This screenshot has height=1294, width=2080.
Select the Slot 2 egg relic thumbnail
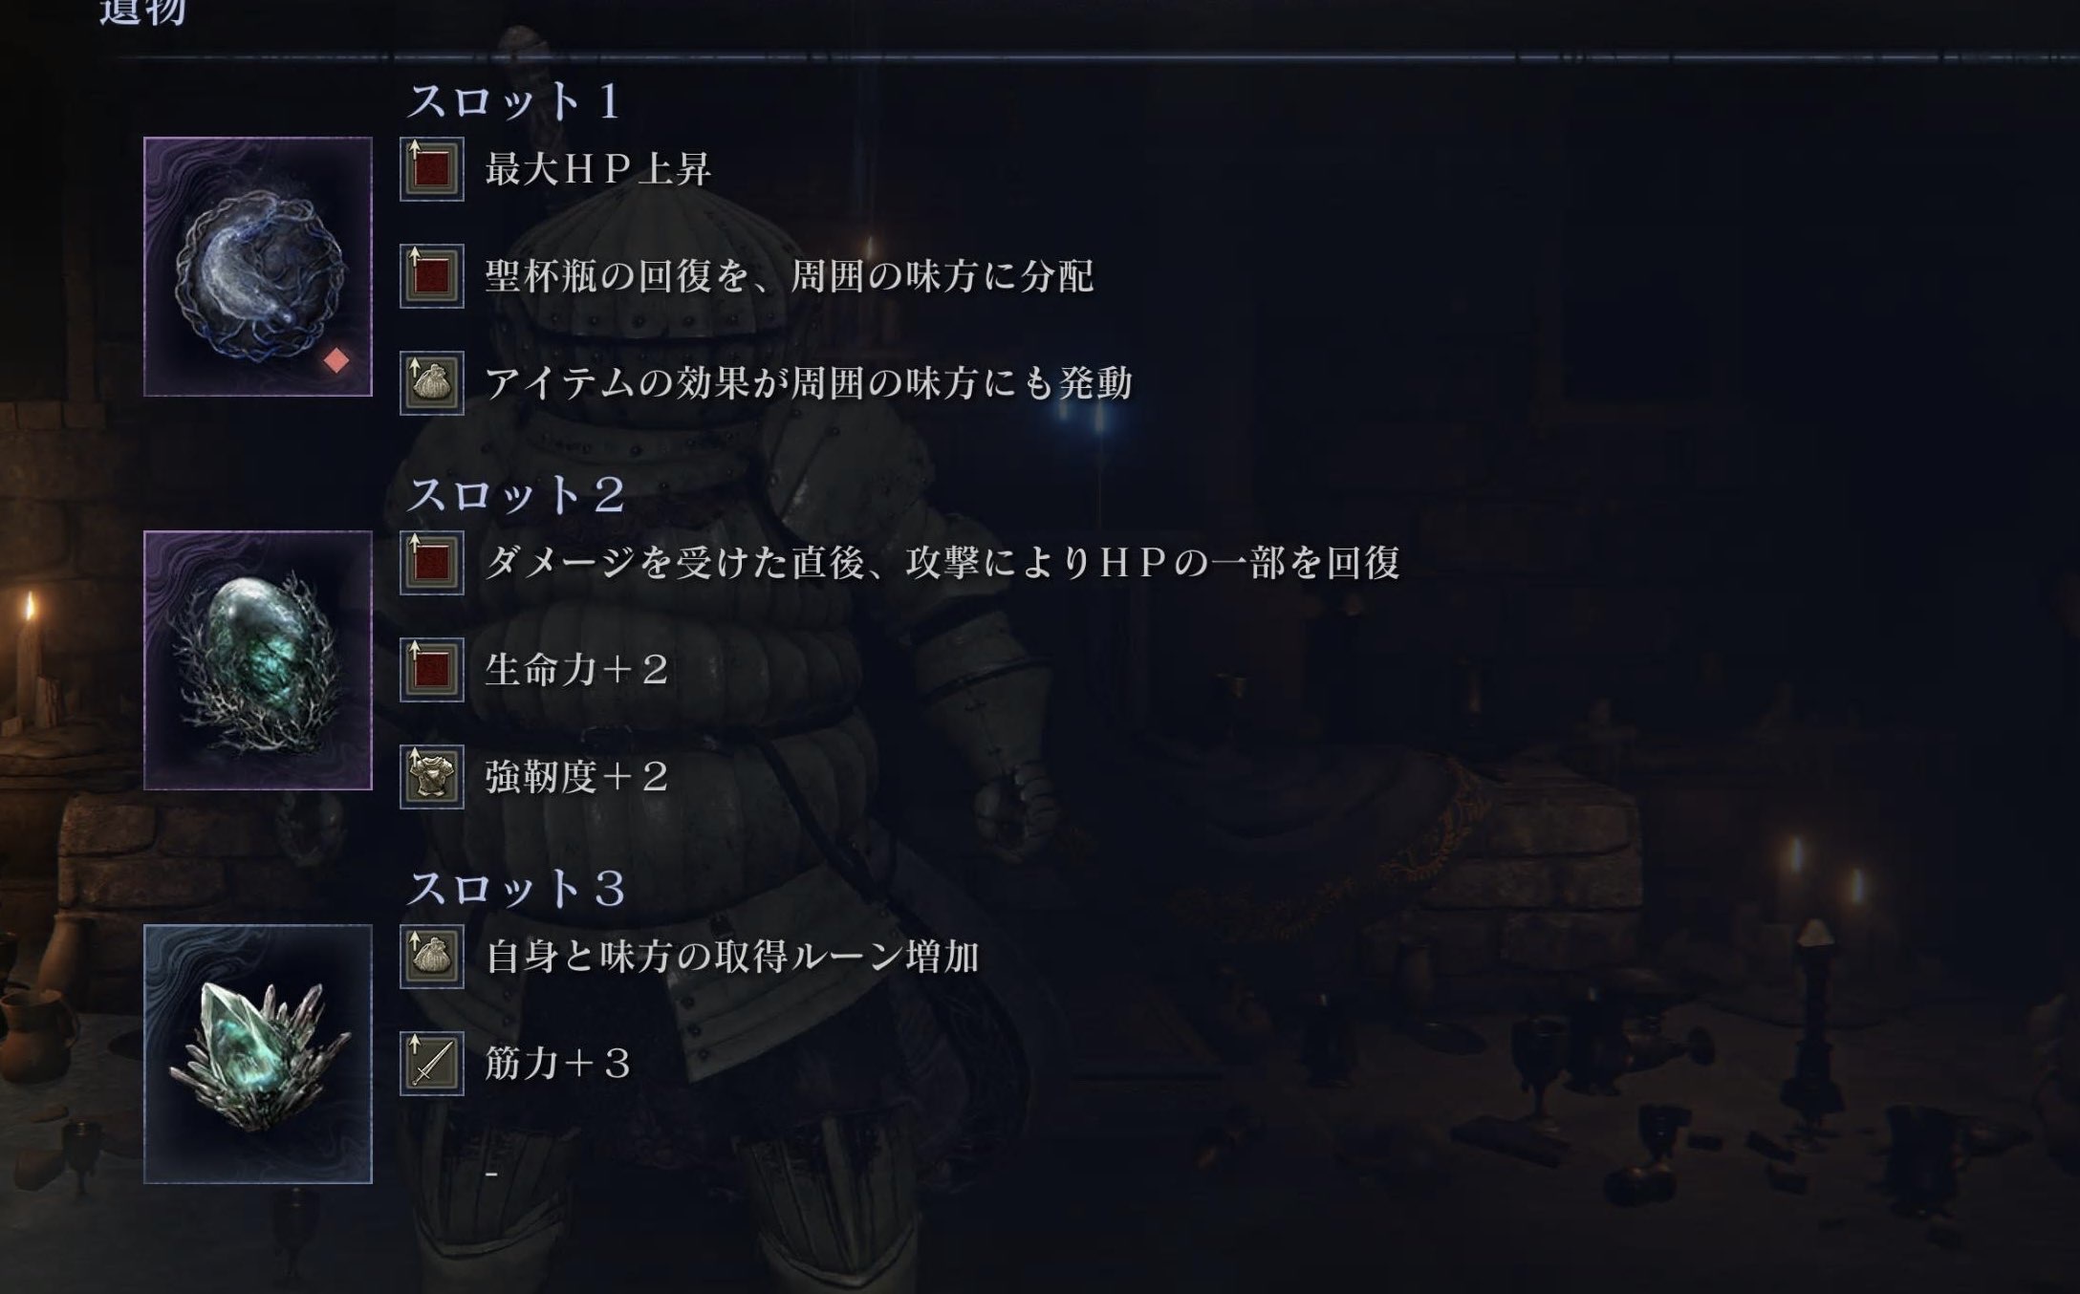[258, 660]
